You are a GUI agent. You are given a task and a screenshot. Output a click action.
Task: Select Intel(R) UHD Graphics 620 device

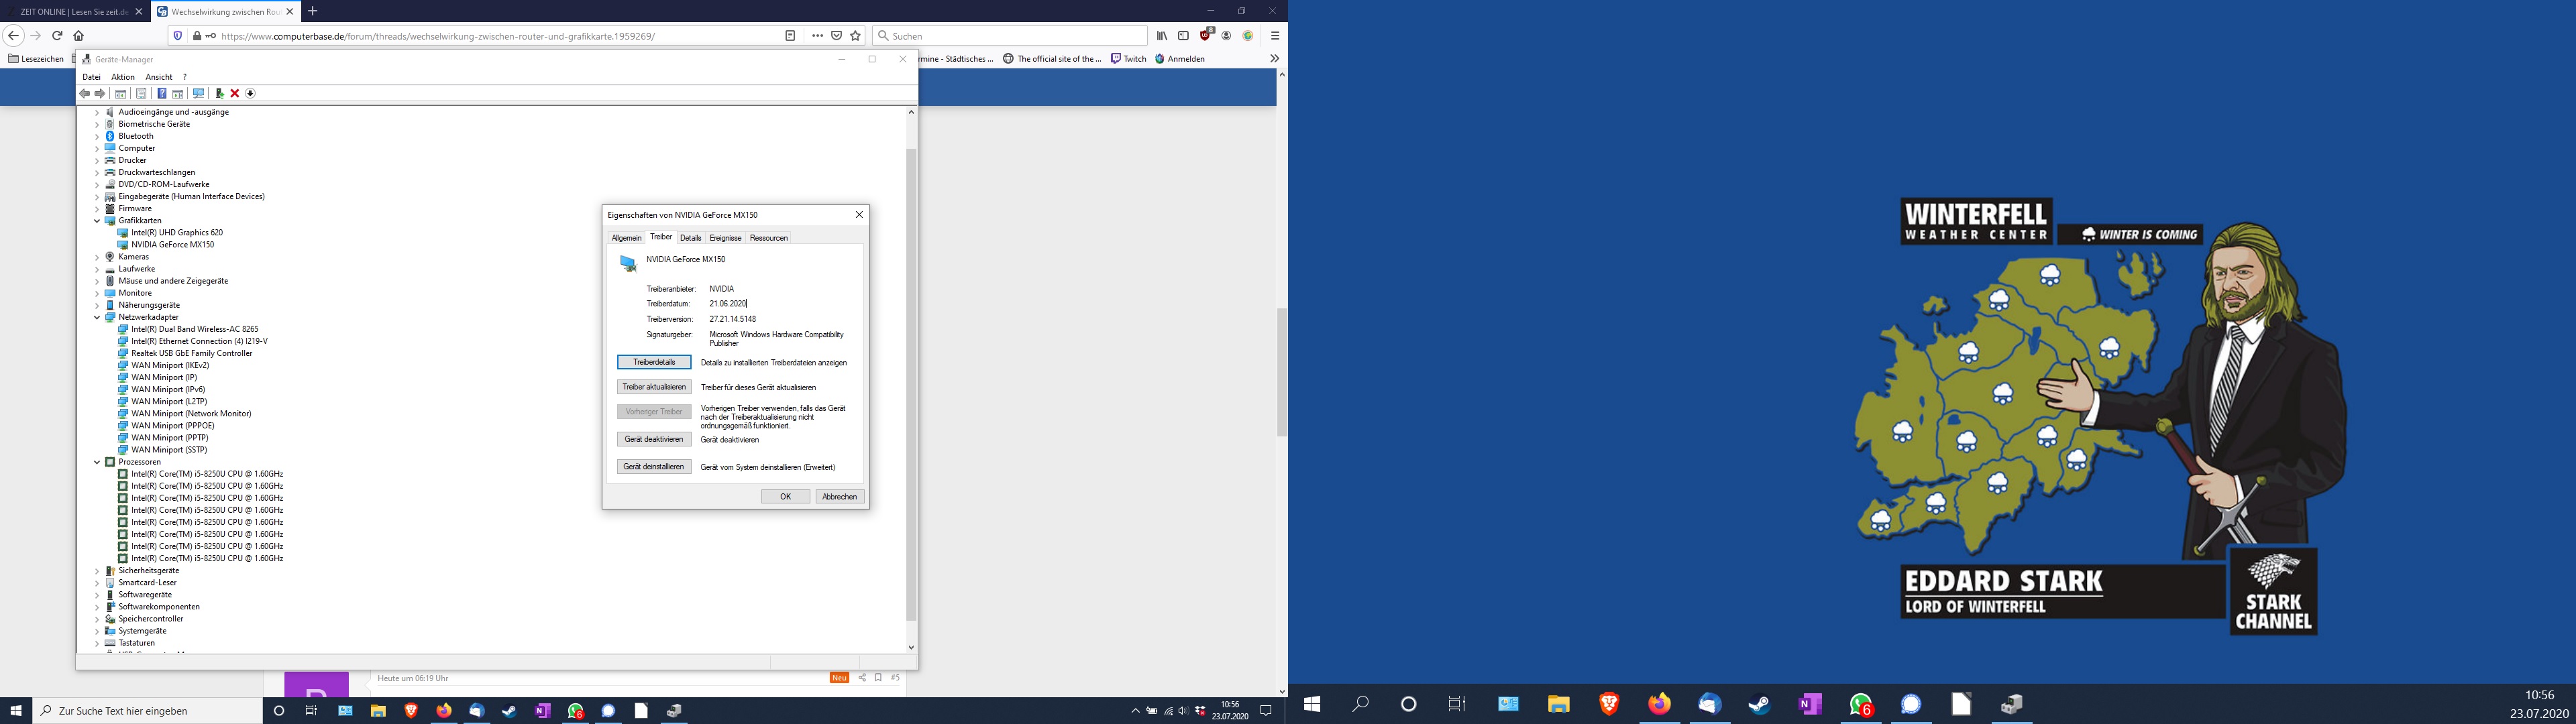(x=176, y=233)
